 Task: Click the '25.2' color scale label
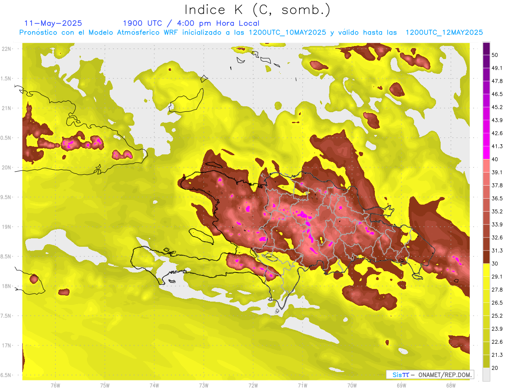click(x=497, y=316)
